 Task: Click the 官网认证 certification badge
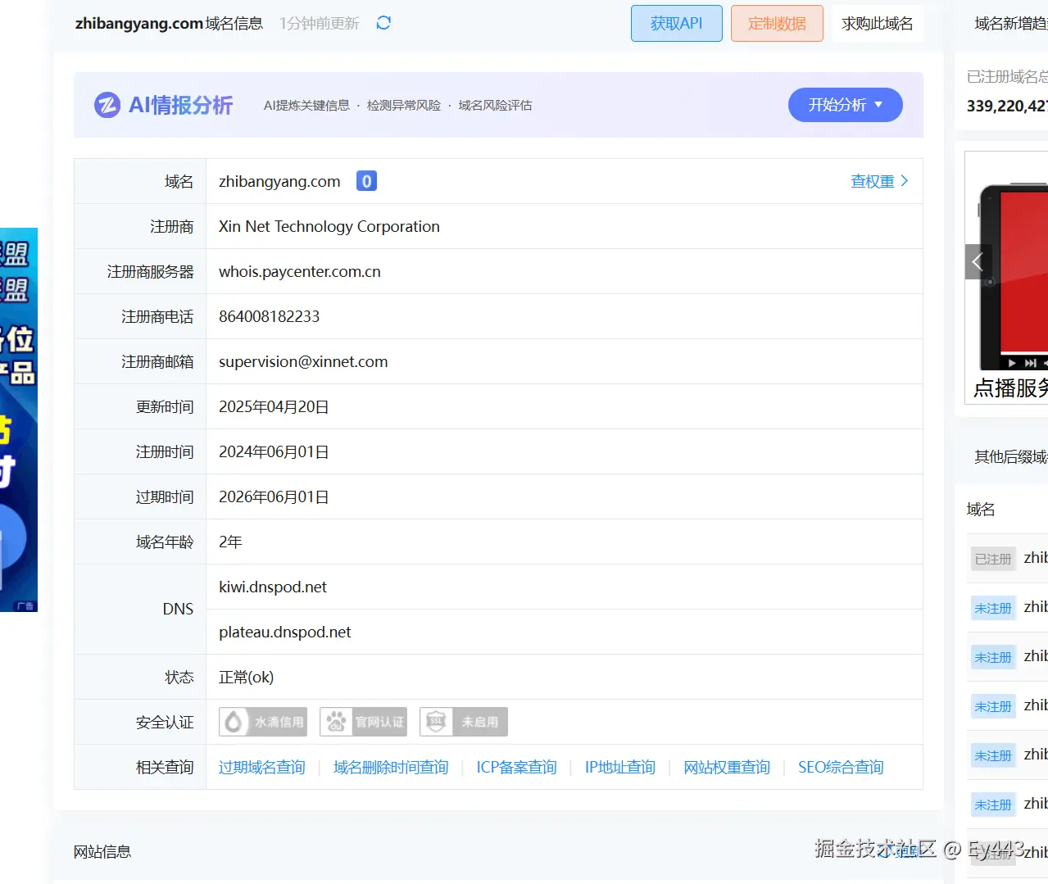click(363, 722)
